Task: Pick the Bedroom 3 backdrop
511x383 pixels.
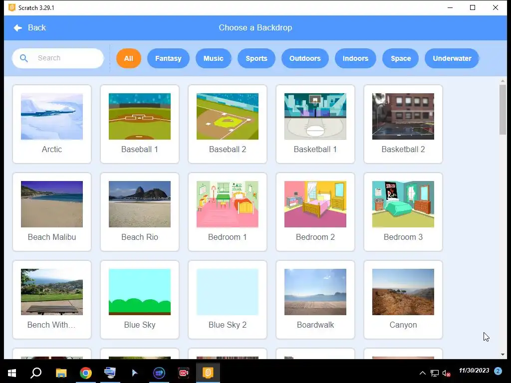Action: point(403,212)
